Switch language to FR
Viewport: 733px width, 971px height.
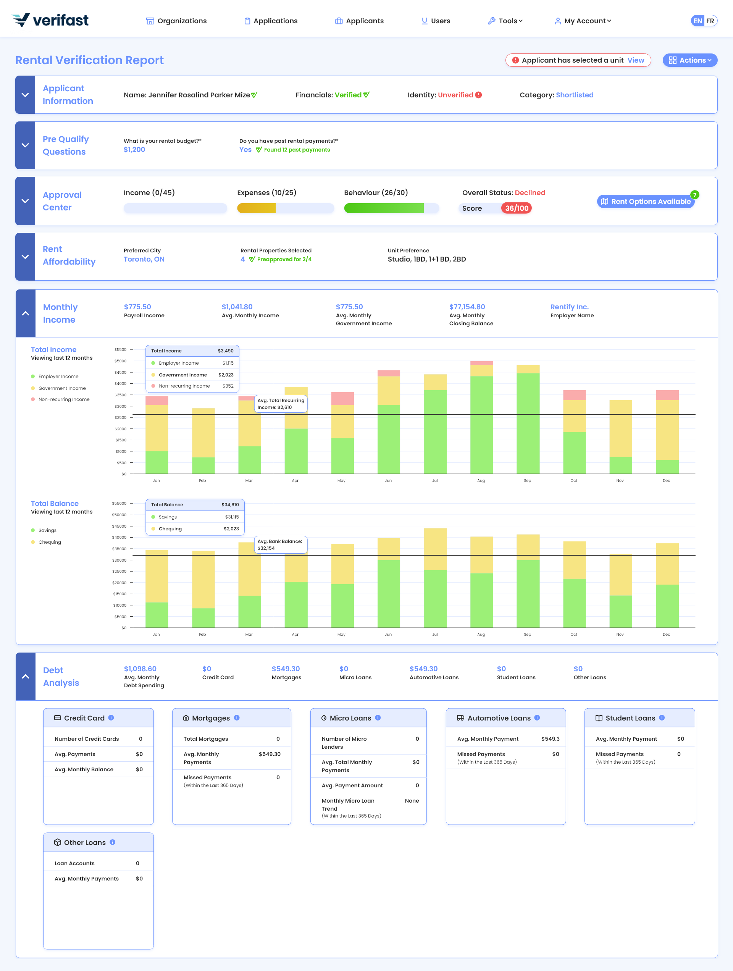(x=710, y=21)
